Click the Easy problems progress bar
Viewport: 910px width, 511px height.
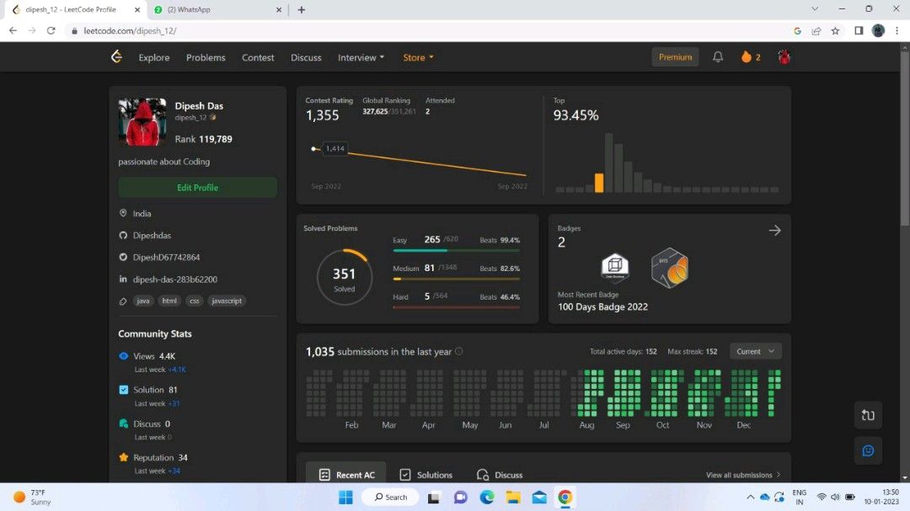[x=456, y=251]
